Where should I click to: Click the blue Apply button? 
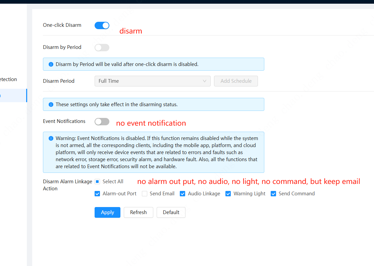[107, 212]
